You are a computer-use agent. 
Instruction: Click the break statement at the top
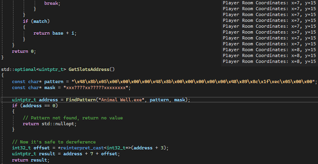click(x=52, y=3)
